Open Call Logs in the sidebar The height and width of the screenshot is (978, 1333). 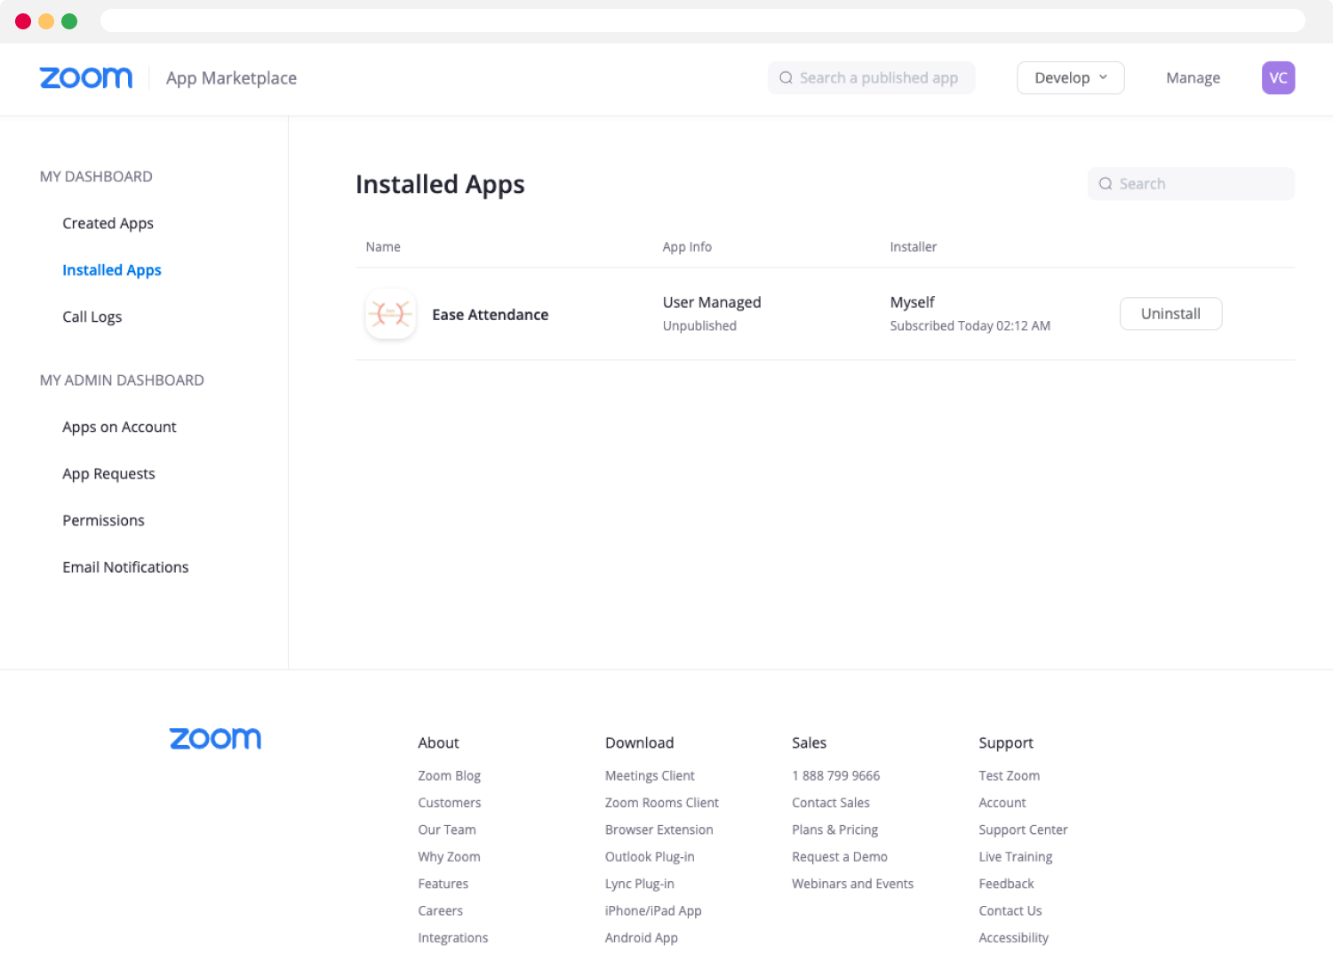92,317
